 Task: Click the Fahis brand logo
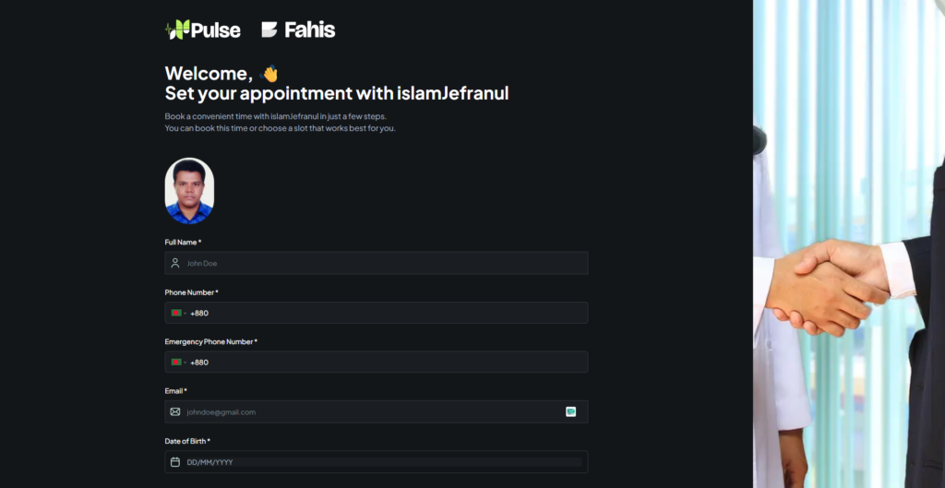tap(298, 30)
